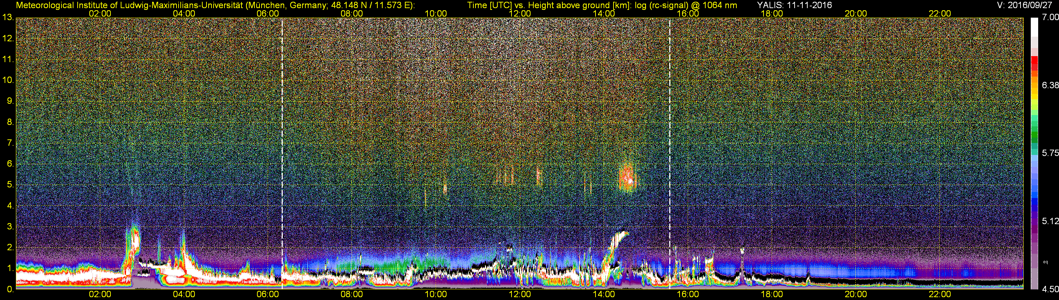Click the 7.00 value on the color scale
Image resolution: width=1059 pixels, height=300 pixels.
[1050, 17]
